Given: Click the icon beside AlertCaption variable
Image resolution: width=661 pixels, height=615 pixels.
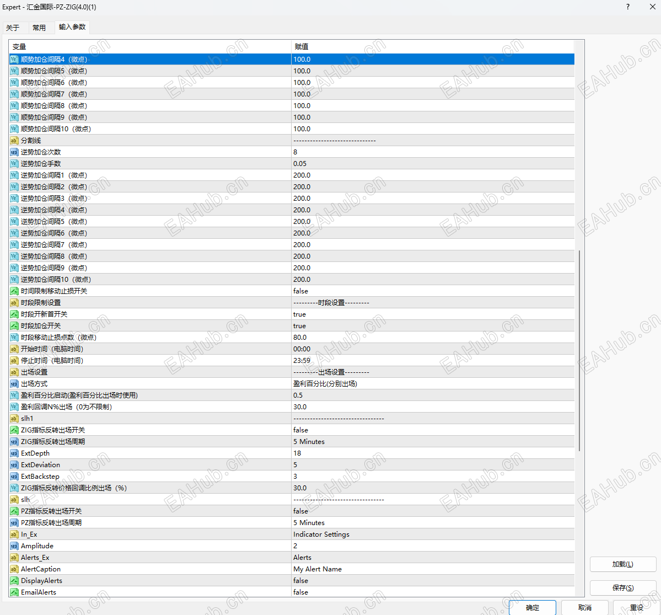Looking at the screenshot, I should point(14,569).
